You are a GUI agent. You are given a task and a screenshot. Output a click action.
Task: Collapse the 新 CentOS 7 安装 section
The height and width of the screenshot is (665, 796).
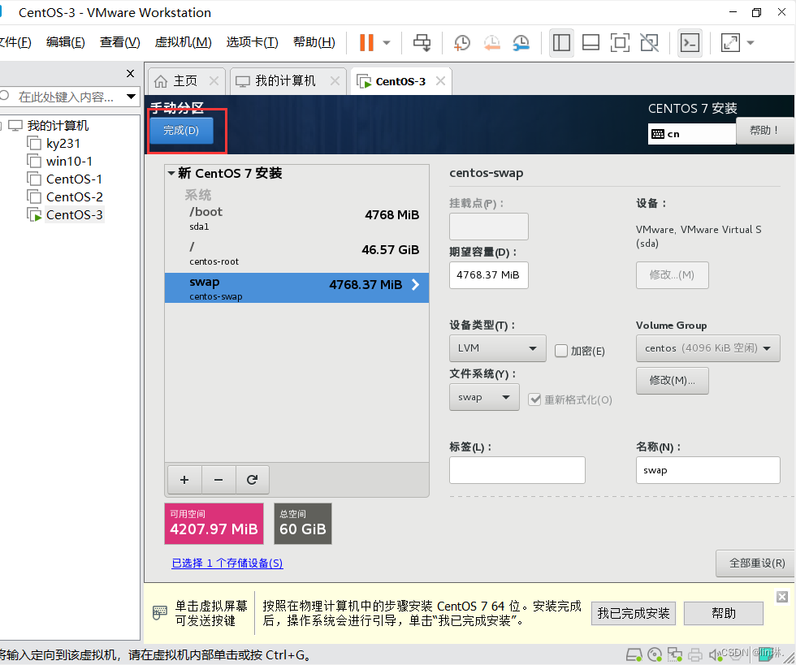tap(171, 173)
